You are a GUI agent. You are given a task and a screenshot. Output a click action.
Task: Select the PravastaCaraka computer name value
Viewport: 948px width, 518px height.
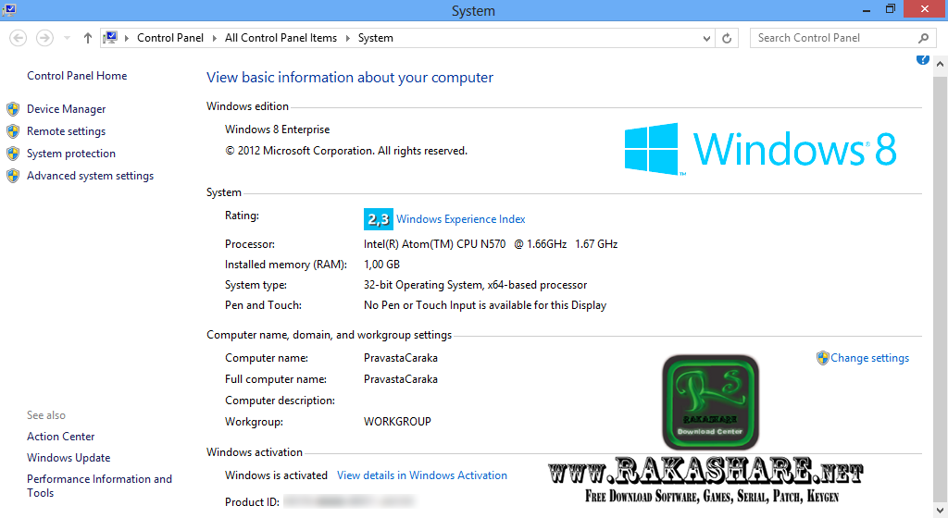(x=400, y=358)
